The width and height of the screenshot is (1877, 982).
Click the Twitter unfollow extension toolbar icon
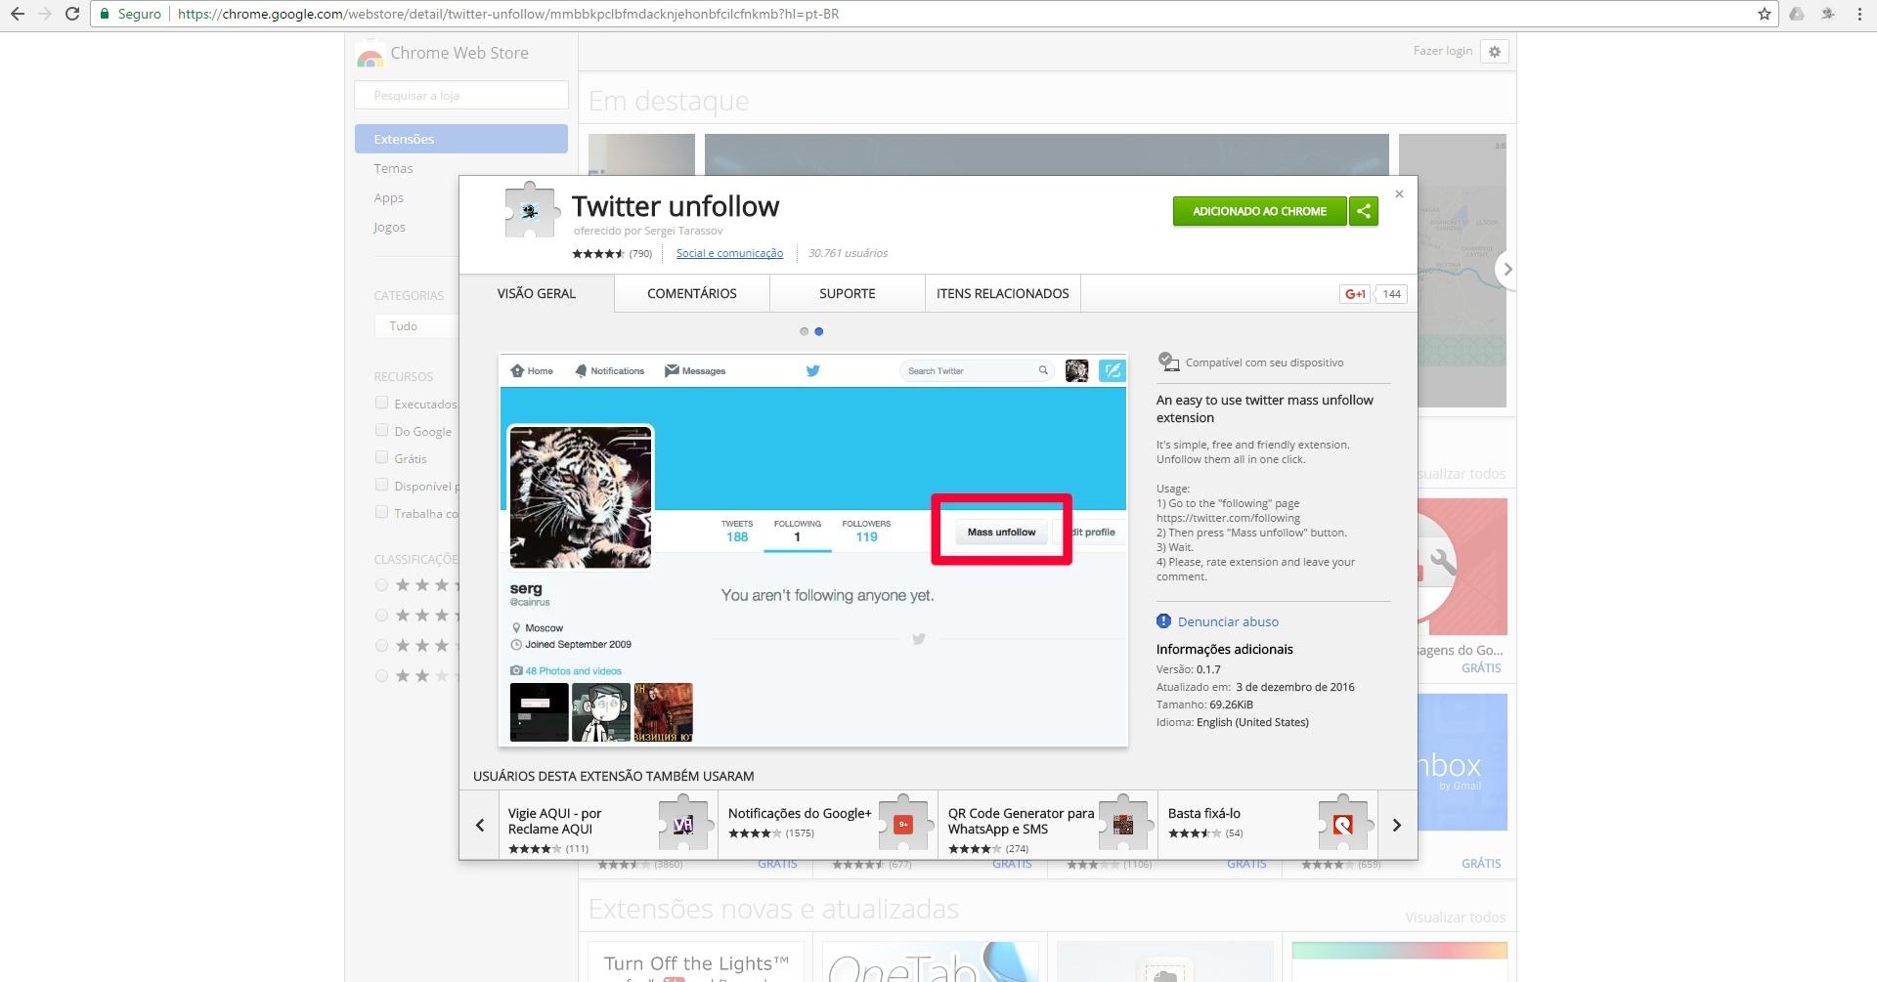coord(1827,14)
